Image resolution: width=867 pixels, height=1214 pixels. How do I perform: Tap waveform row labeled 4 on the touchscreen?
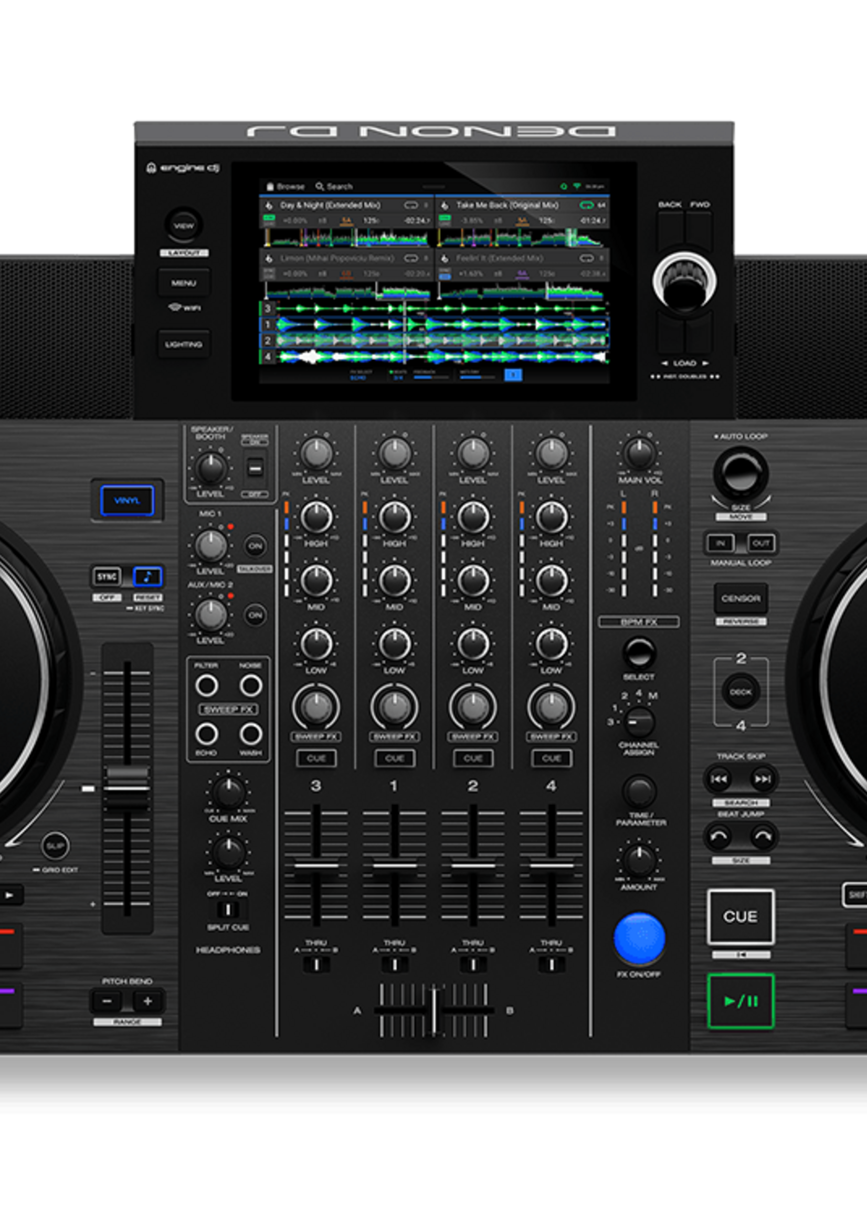(433, 356)
